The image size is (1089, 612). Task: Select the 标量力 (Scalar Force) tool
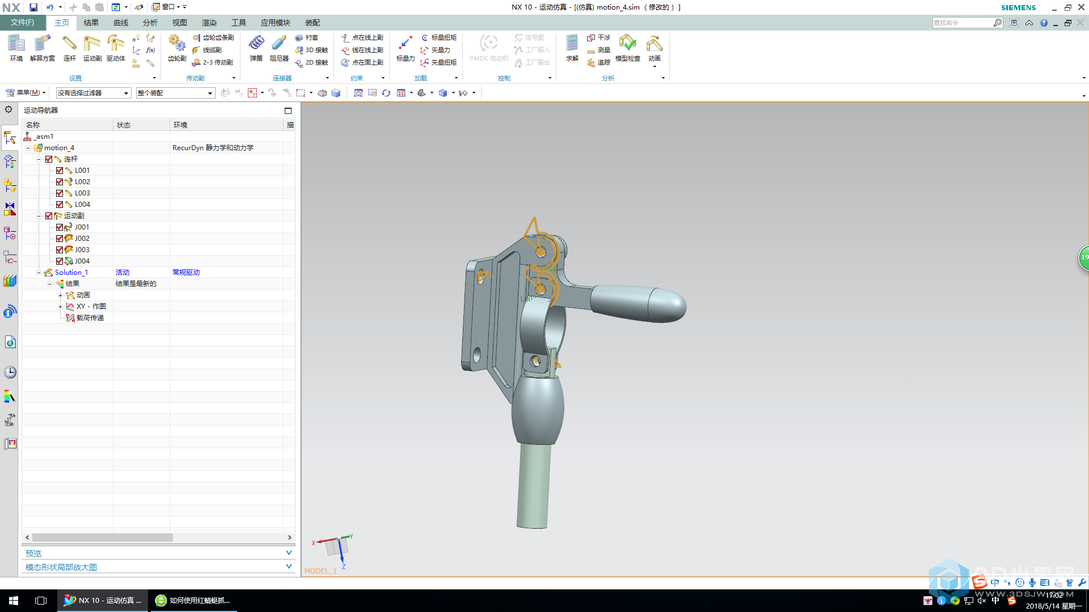[x=405, y=48]
